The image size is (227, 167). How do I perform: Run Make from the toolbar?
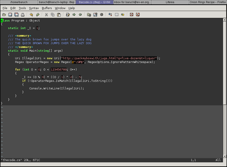110,15
